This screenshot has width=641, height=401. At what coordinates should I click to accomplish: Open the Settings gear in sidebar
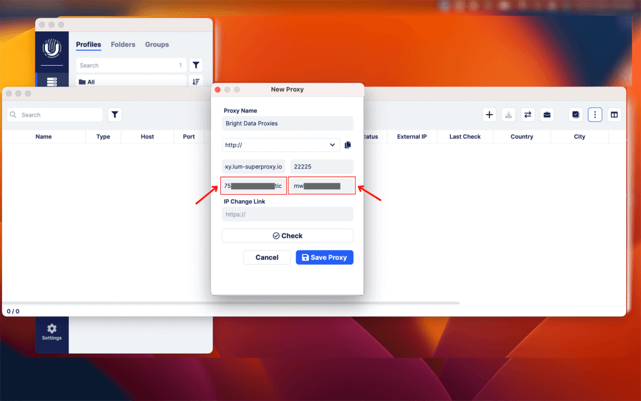tap(51, 333)
